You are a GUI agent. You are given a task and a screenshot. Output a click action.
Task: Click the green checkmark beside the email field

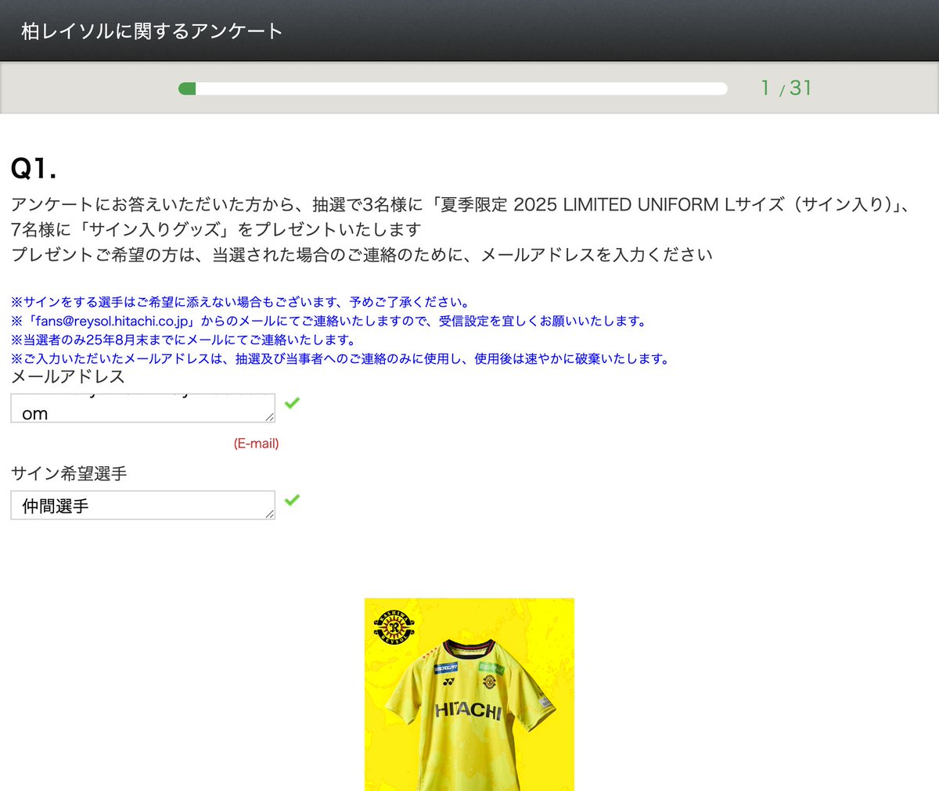[292, 403]
